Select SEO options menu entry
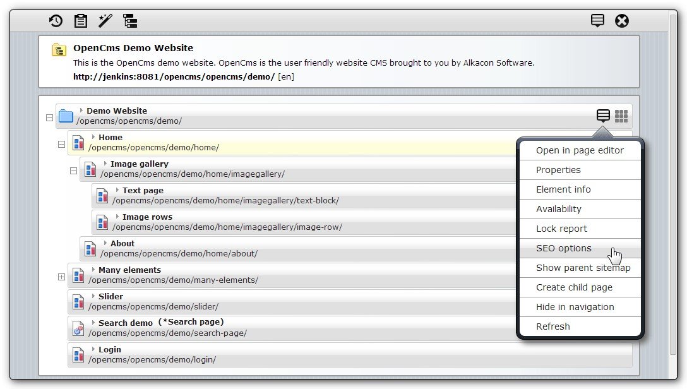The height and width of the screenshot is (389, 687). click(x=580, y=248)
